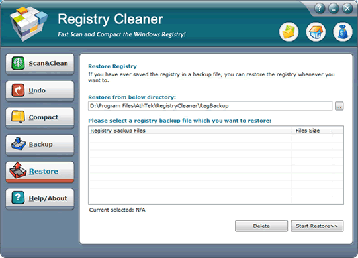358x258 pixels.
Task: Click the blue Backup tray icon
Action: point(19,144)
